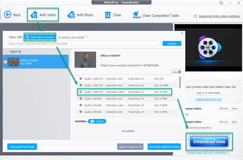Click the Clear trash can icon

click(x=108, y=15)
